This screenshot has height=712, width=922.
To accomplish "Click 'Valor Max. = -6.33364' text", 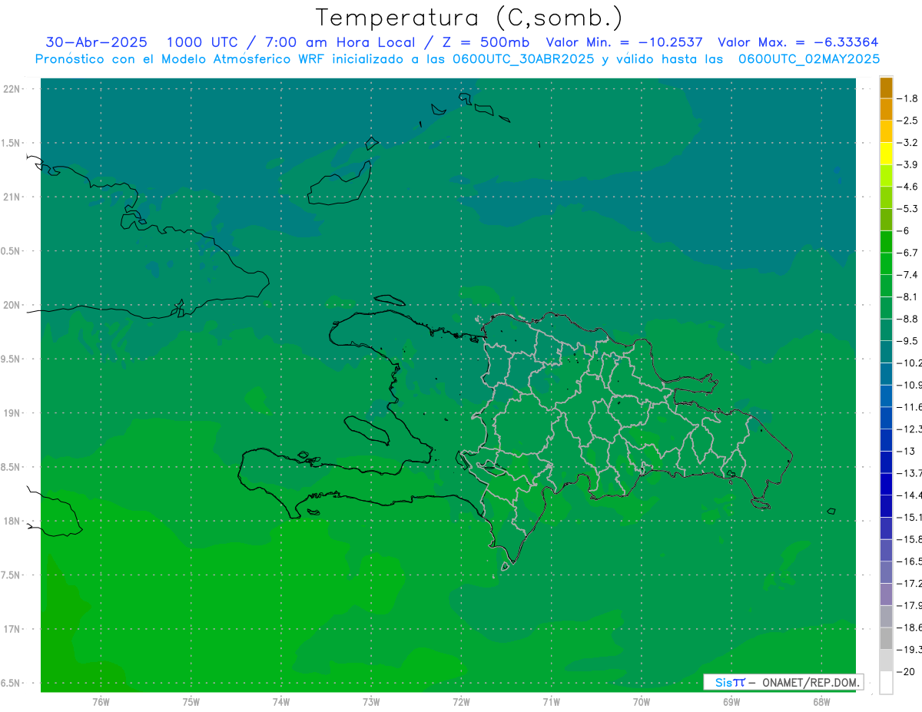I will [x=798, y=42].
